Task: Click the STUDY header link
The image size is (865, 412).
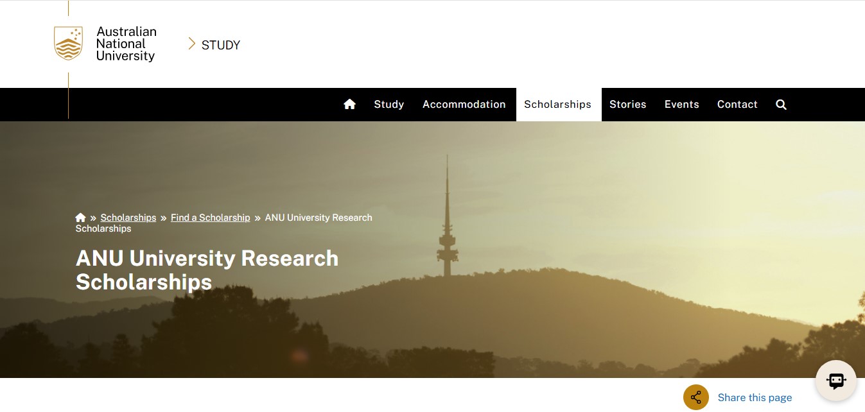Action: 221,45
